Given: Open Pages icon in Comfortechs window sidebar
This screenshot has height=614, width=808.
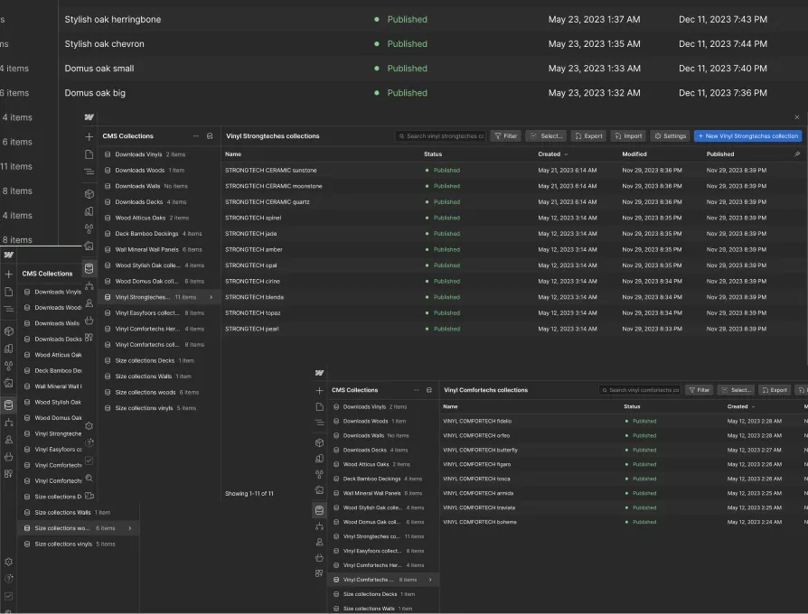Looking at the screenshot, I should [319, 406].
